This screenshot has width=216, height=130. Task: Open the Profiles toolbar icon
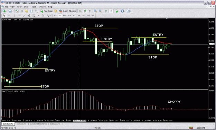[10, 11]
